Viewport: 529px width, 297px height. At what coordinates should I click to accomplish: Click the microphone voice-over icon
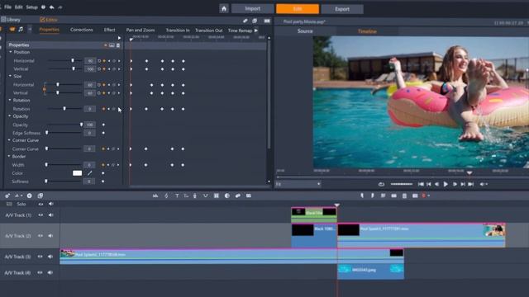[195, 196]
